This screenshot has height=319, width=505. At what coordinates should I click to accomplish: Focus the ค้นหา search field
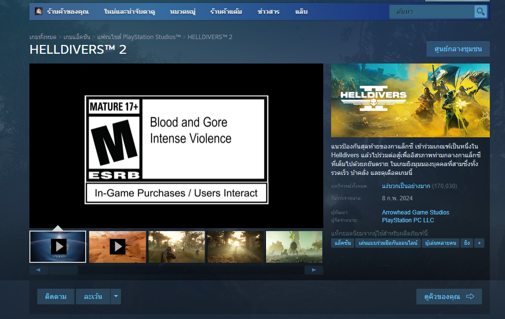(432, 12)
